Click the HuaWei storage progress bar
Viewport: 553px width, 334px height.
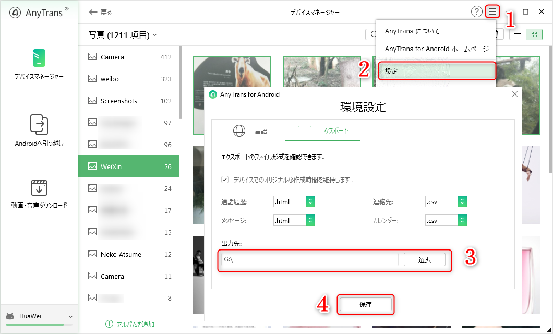coord(39,324)
